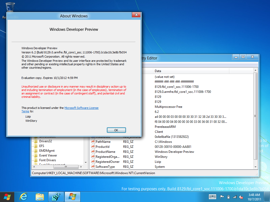Switch to About Windows taskbar button
Screen dimensions: 270x202
click(x=72, y=197)
